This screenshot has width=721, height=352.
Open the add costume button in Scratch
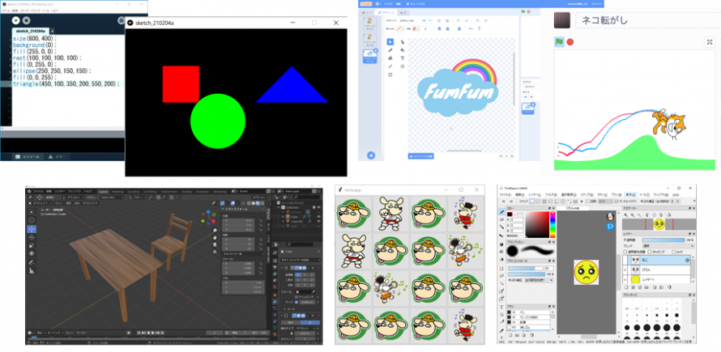point(370,156)
